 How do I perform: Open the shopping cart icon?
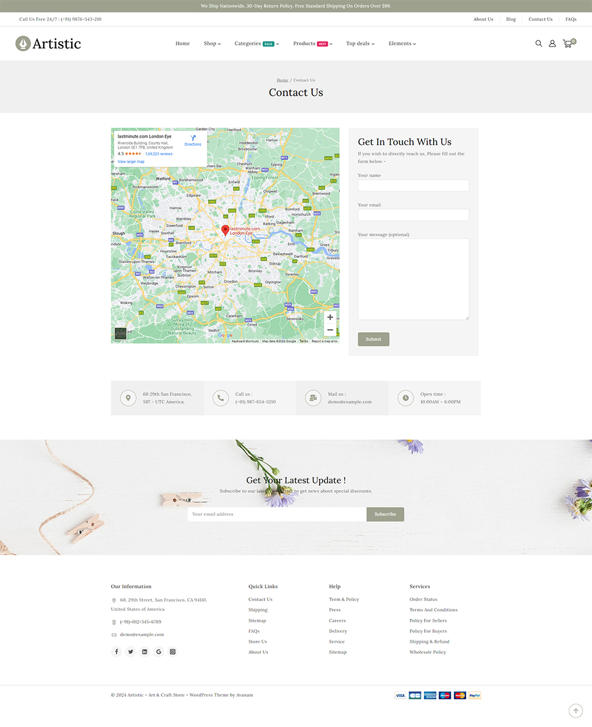(x=567, y=44)
